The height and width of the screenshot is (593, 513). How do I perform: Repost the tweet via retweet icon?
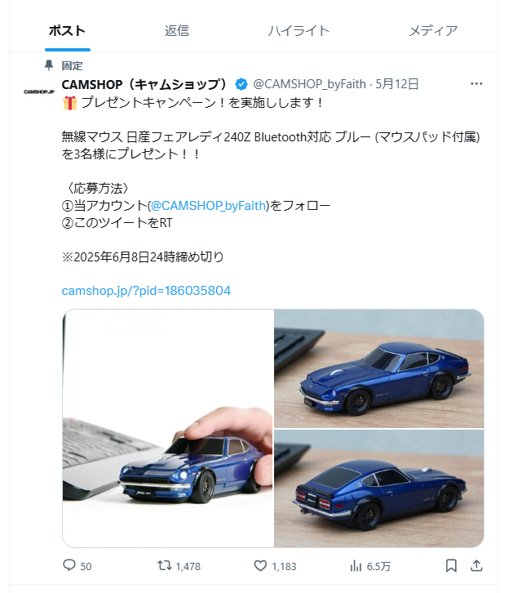pyautogui.click(x=164, y=565)
